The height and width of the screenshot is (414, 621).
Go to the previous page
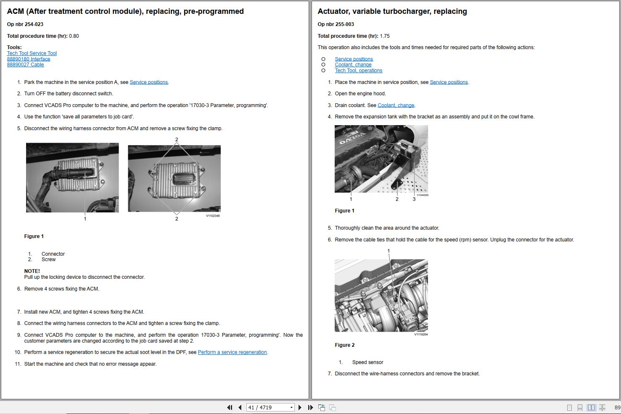(240, 407)
